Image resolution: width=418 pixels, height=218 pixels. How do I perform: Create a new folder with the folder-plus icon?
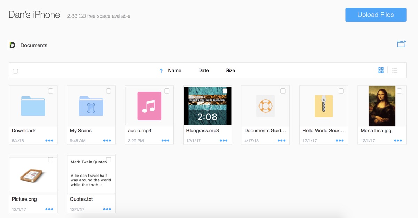401,44
